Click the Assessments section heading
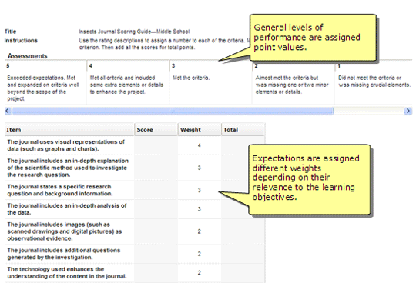 click(27, 56)
